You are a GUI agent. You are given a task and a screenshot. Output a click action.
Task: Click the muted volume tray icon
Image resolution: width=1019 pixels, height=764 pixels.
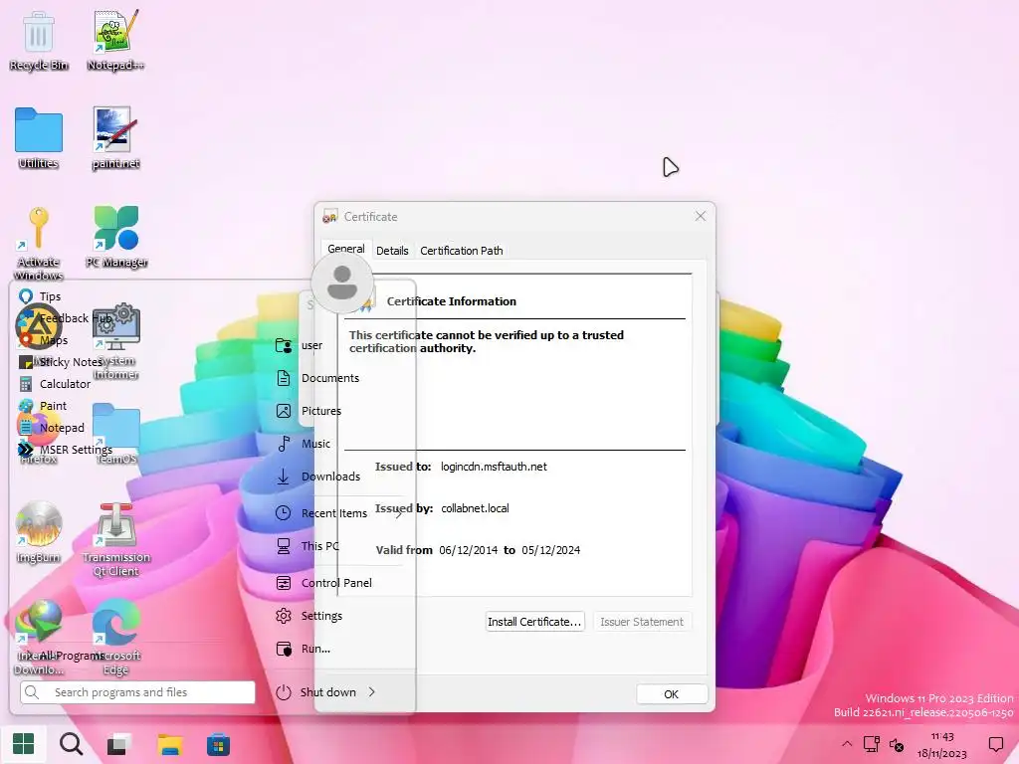(897, 744)
